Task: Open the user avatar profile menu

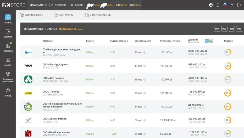Action: [232, 5]
